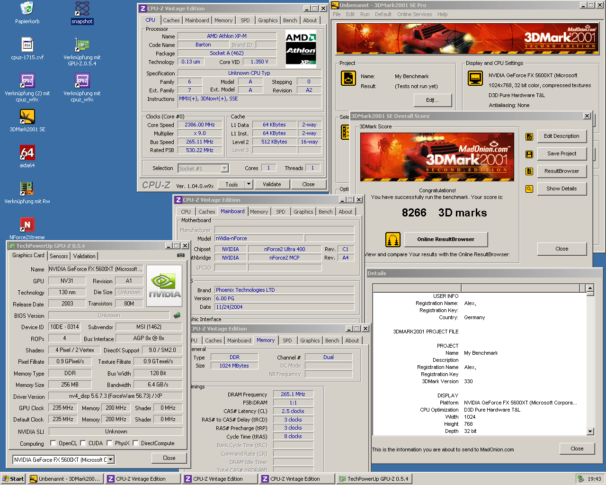Image resolution: width=606 pixels, height=485 pixels.
Task: Check the PhysX checkbox
Action: 110,443
